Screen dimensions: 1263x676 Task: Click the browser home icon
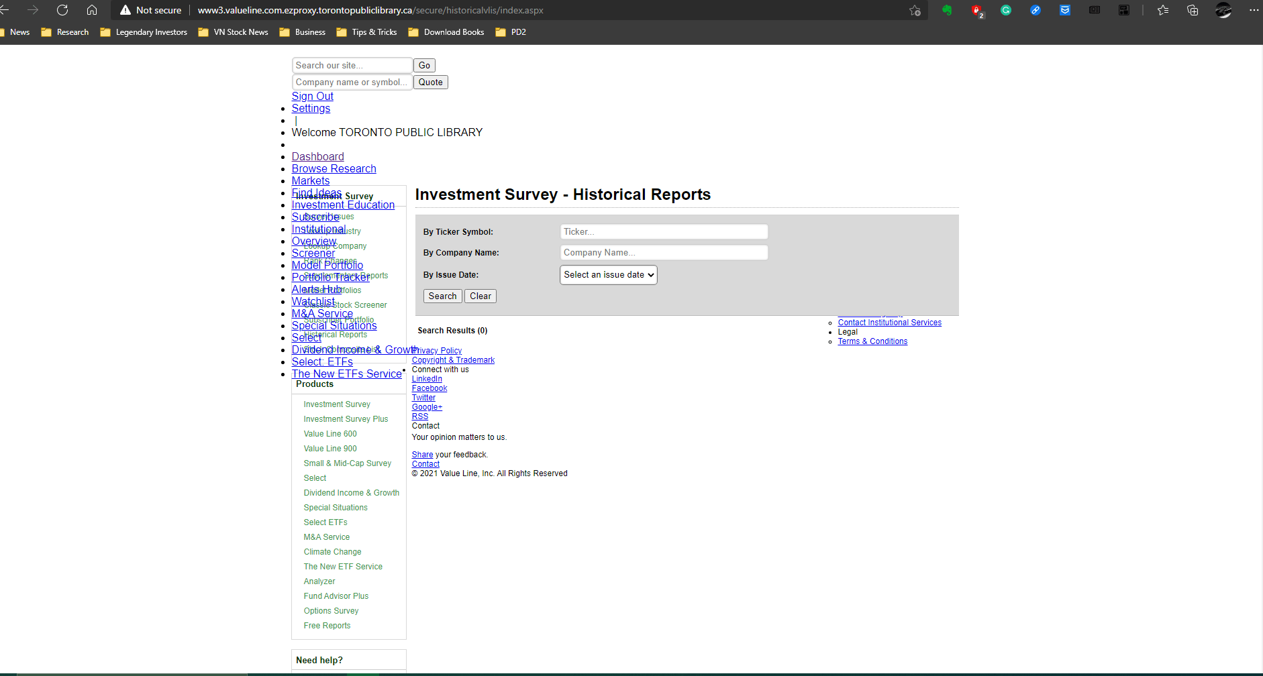point(92,10)
